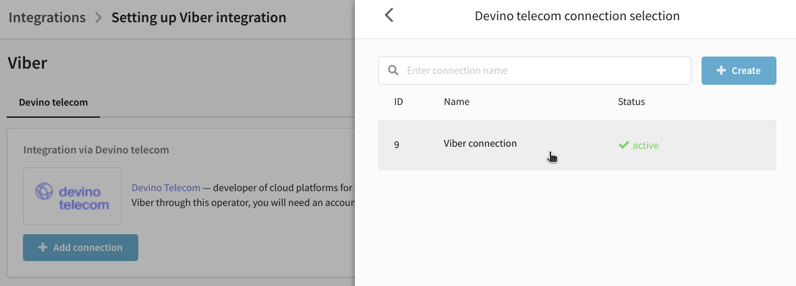Viewport: 796px width, 286px height.
Task: Click connection ID 9
Action: (397, 144)
